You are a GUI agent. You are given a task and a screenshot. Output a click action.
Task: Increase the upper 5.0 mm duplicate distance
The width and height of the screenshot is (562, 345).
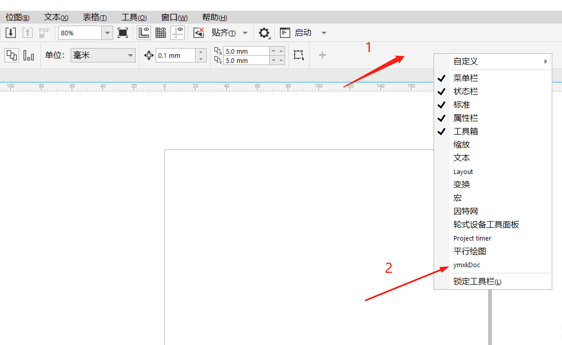point(282,51)
